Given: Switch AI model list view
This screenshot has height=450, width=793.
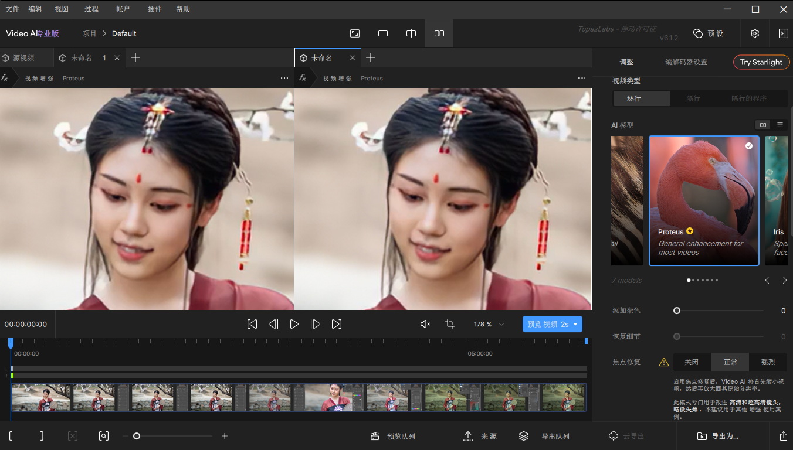Looking at the screenshot, I should pos(780,125).
